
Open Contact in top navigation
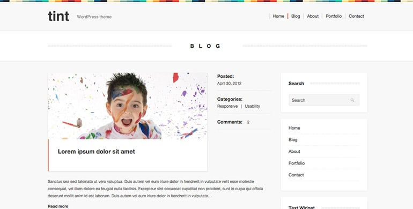tap(356, 16)
